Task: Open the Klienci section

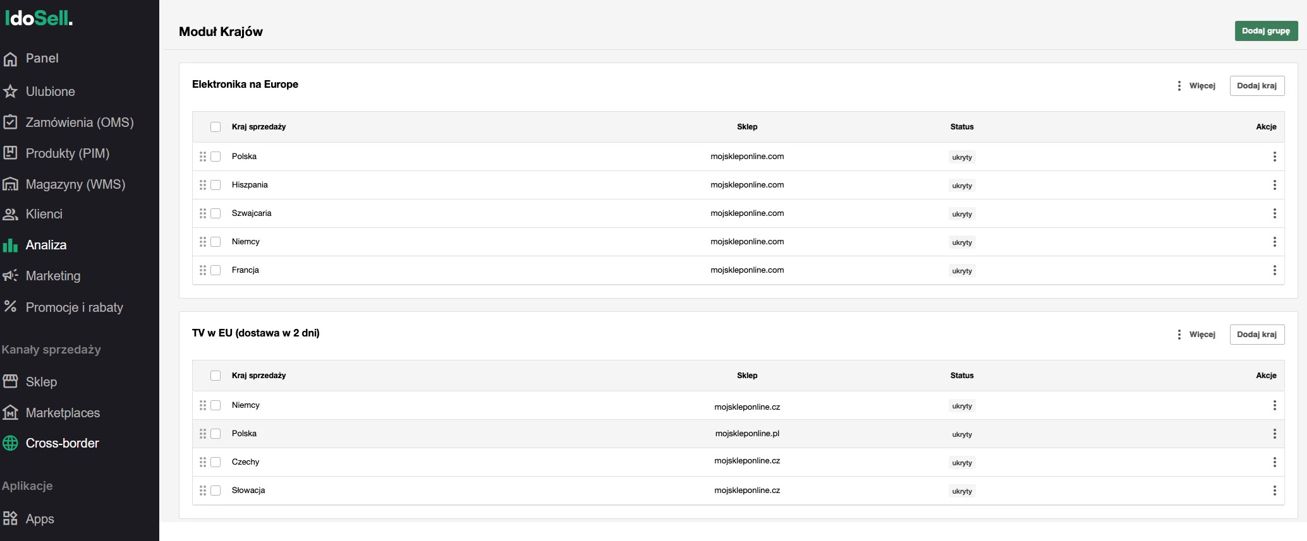Action: click(x=44, y=214)
